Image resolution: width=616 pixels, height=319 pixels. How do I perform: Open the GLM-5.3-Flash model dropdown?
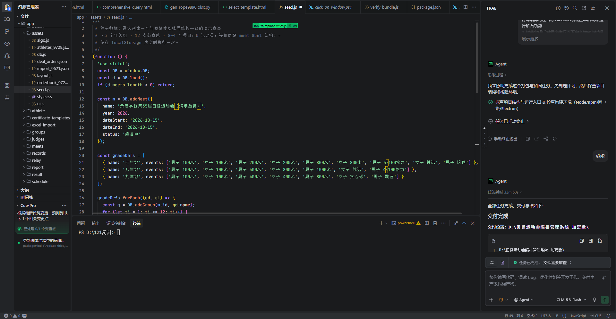coord(571,300)
